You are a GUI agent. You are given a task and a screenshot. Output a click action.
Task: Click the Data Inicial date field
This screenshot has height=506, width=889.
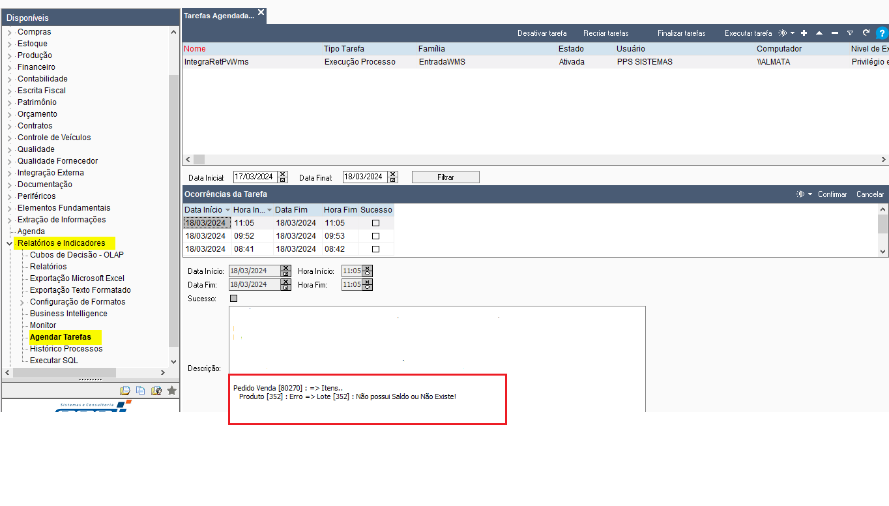(255, 177)
